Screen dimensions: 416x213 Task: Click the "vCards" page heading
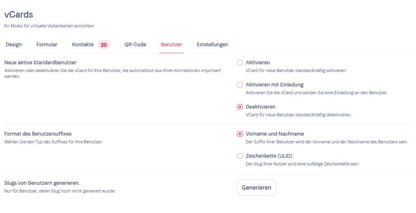(x=19, y=14)
